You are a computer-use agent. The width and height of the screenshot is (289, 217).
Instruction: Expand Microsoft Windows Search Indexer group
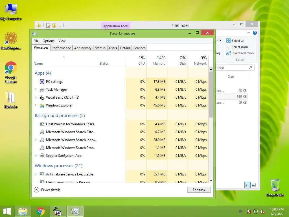36,140
